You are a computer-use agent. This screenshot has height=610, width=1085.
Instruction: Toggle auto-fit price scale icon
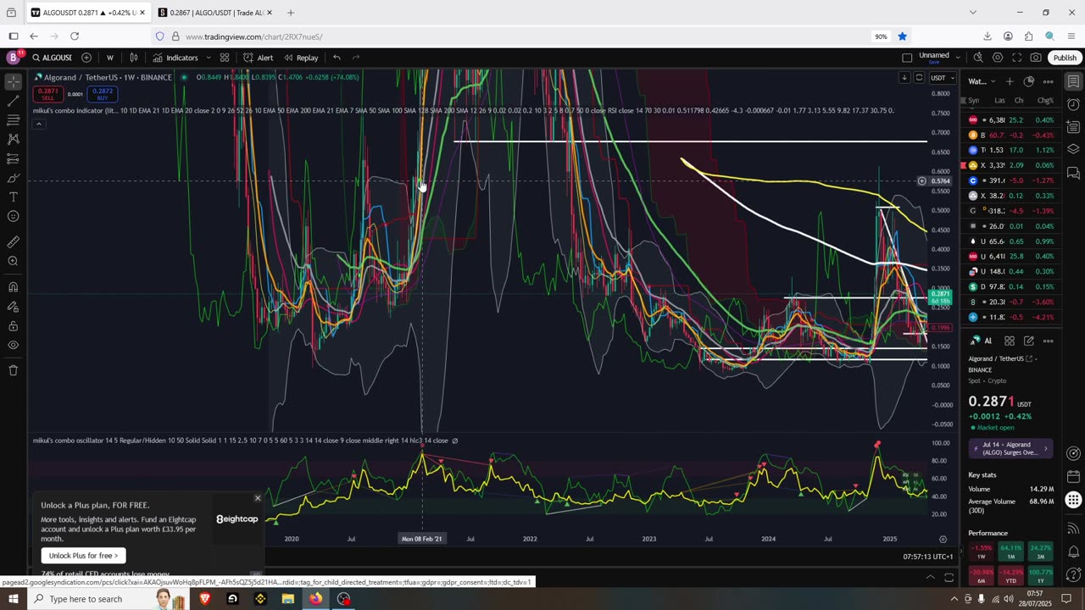[x=919, y=78]
